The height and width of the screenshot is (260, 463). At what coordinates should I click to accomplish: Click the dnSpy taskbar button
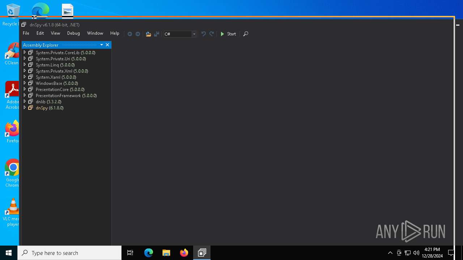202,253
